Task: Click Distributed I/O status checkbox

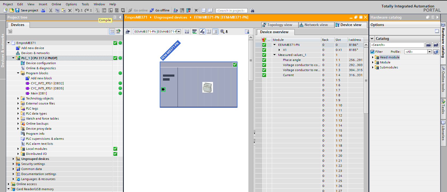Action: [115, 154]
